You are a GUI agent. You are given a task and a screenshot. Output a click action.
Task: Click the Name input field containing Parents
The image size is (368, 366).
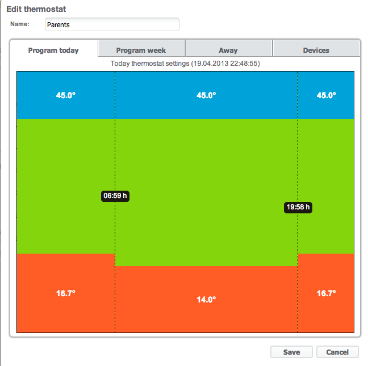click(x=112, y=24)
